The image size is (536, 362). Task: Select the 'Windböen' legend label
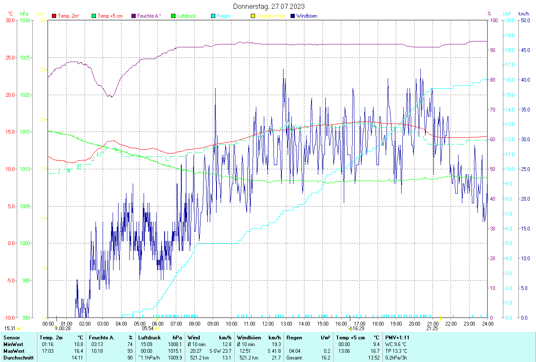(x=307, y=16)
